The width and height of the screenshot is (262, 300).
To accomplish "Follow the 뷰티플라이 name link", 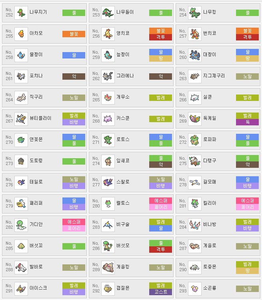I will 40,119.
